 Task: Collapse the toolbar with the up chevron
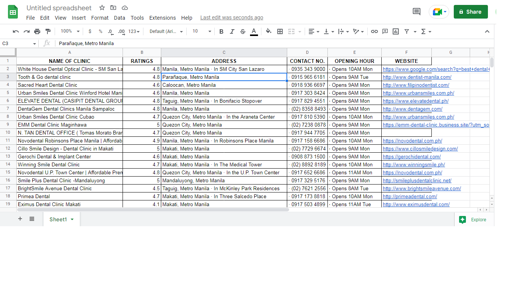(x=487, y=31)
